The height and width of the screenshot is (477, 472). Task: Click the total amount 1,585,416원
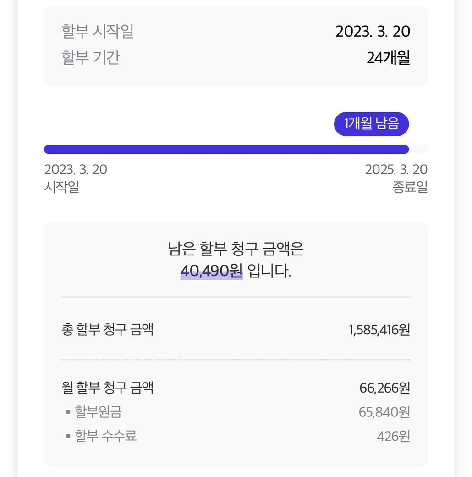379,330
